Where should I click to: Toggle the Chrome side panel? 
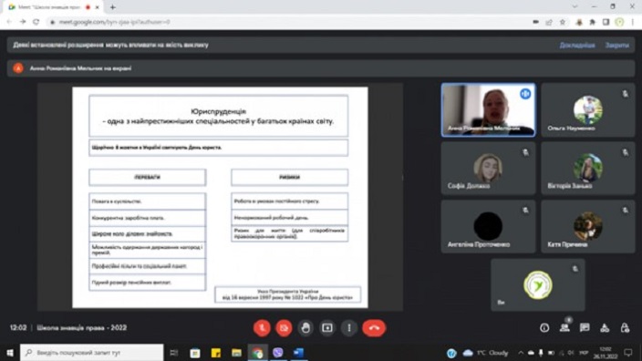pos(606,22)
